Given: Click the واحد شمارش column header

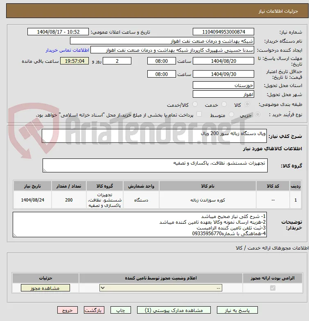Looking at the screenshot, I should [141, 186].
